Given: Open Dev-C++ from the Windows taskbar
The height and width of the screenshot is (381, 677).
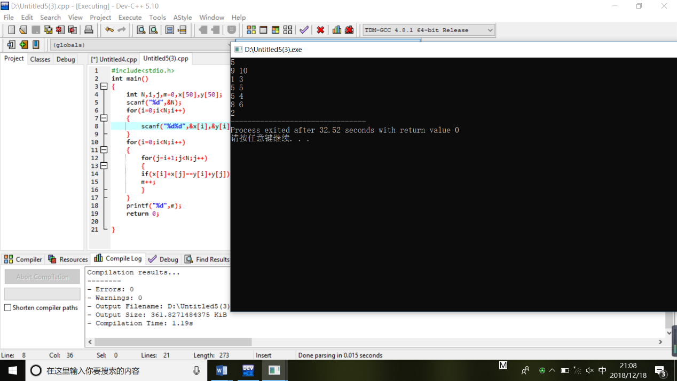Looking at the screenshot, I should [248, 370].
